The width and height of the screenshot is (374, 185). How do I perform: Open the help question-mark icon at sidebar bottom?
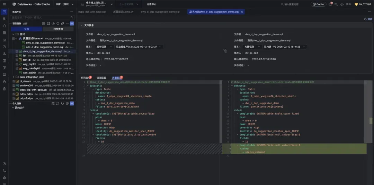coord(4,164)
